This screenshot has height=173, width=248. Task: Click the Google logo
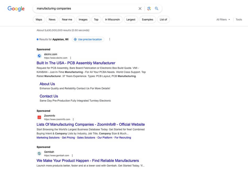click(x=16, y=9)
